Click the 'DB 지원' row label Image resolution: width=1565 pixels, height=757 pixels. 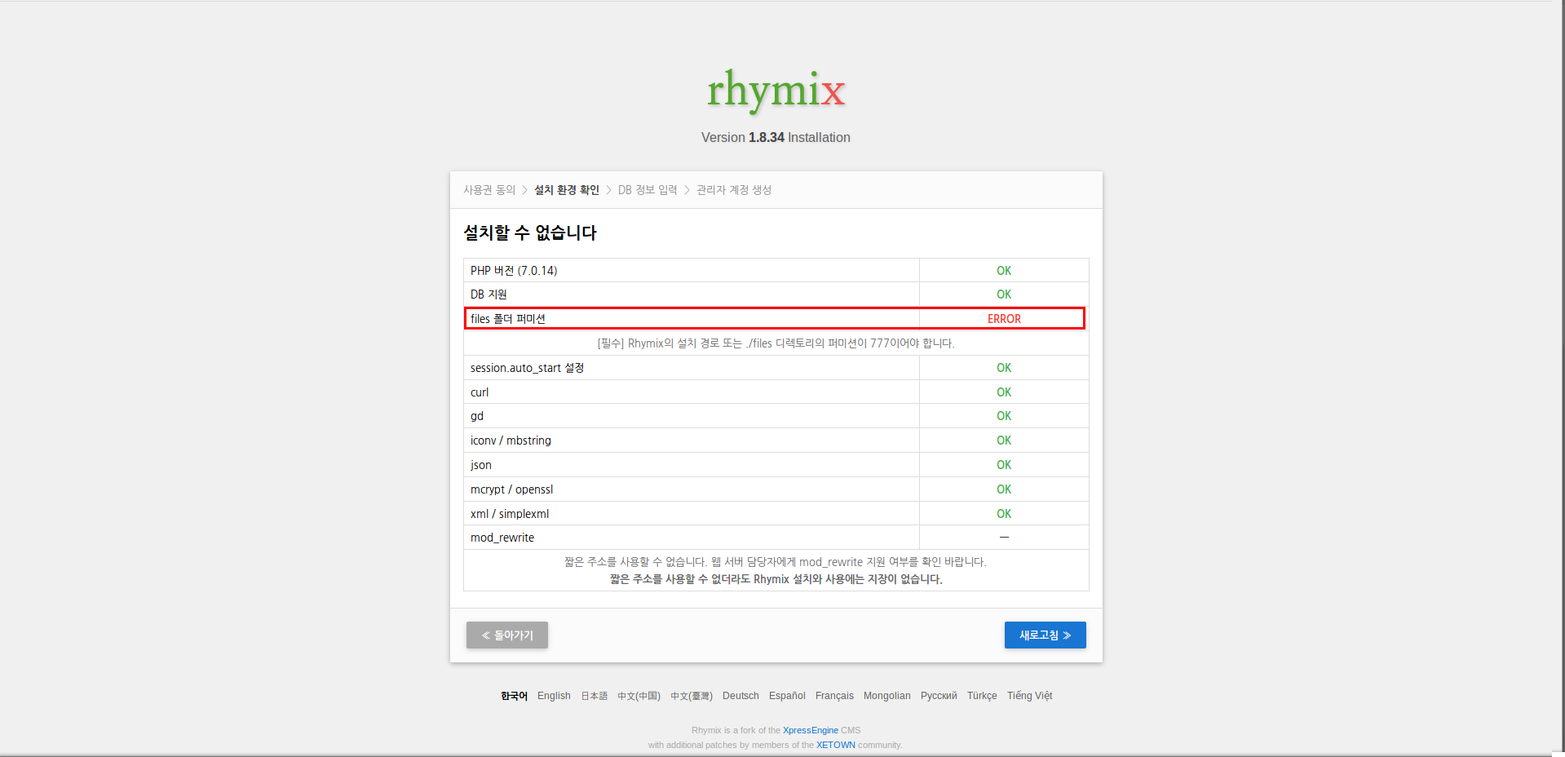489,294
